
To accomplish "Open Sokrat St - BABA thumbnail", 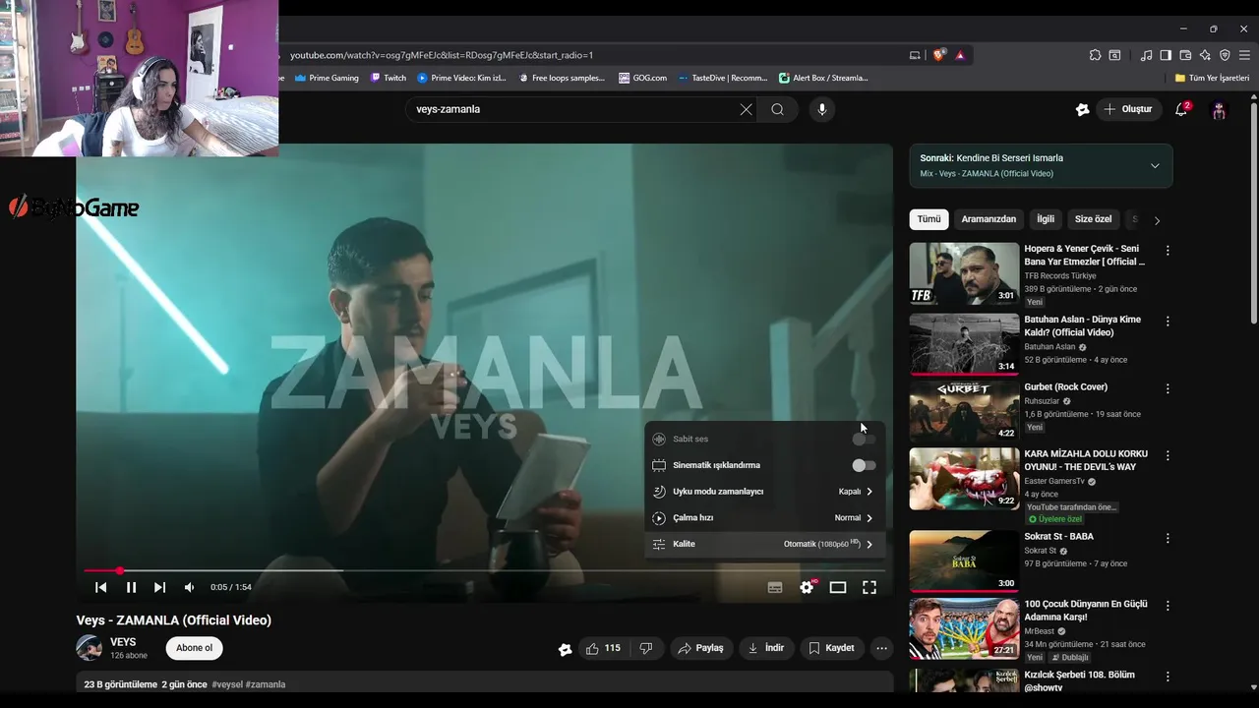I will (x=964, y=560).
